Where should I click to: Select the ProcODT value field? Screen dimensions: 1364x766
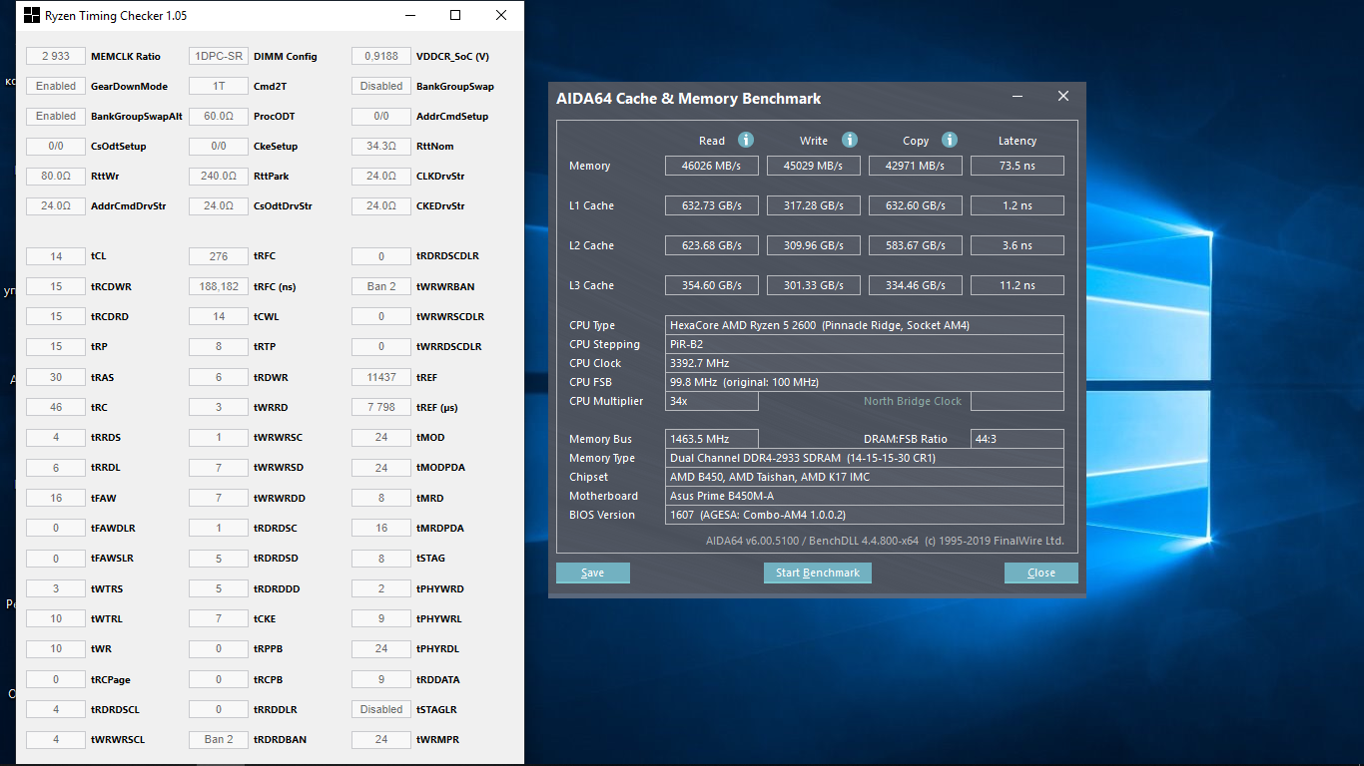pyautogui.click(x=219, y=116)
